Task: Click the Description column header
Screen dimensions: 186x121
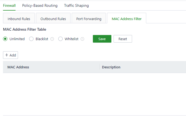Action: pos(111,67)
